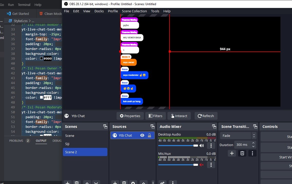Open Mic/Aux options three-dot menu
Viewport: 292px width, 184px height.
point(211,165)
